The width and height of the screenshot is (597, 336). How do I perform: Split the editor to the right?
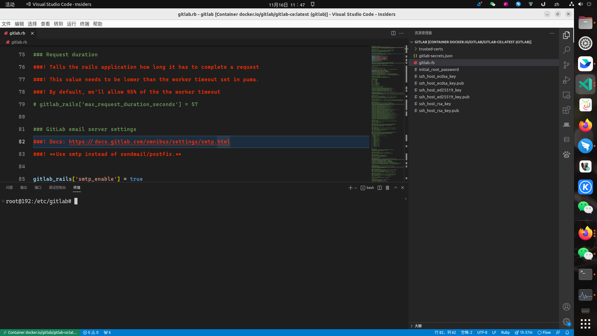[393, 33]
